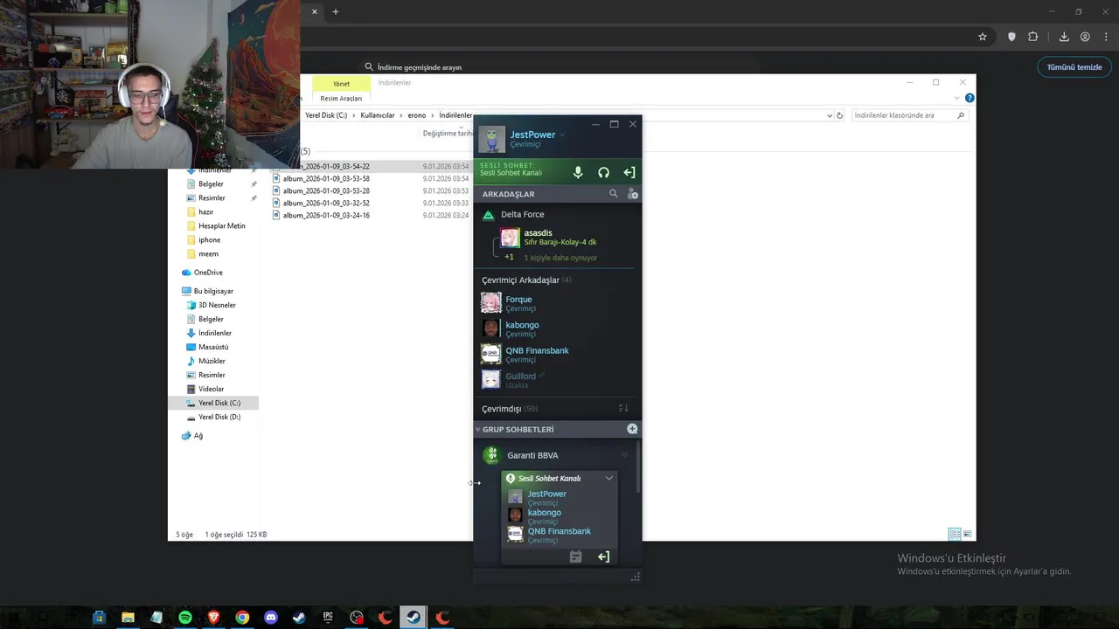
Task: Collapse GRUP SOHBETLERİ section arrow
Action: tap(478, 429)
